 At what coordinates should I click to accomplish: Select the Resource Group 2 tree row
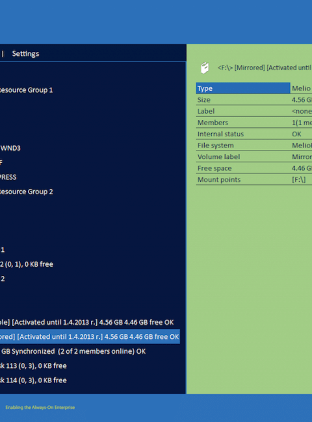point(26,192)
